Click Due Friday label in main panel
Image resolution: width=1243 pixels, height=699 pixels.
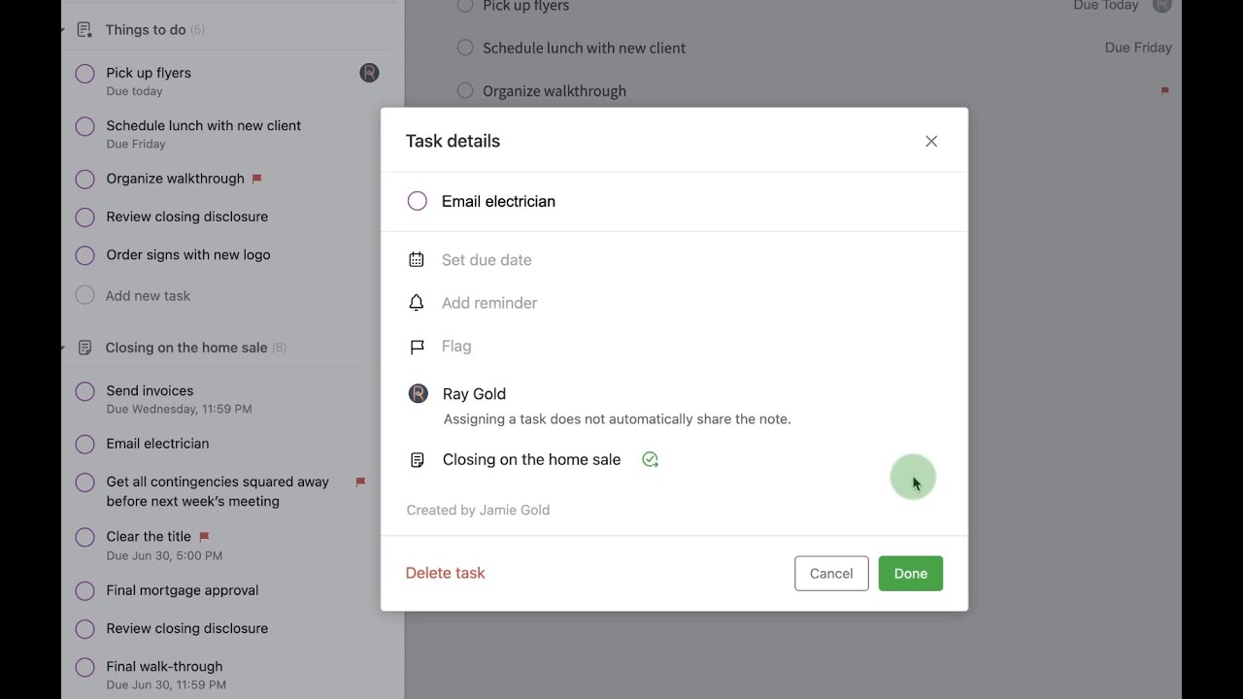click(x=1138, y=48)
